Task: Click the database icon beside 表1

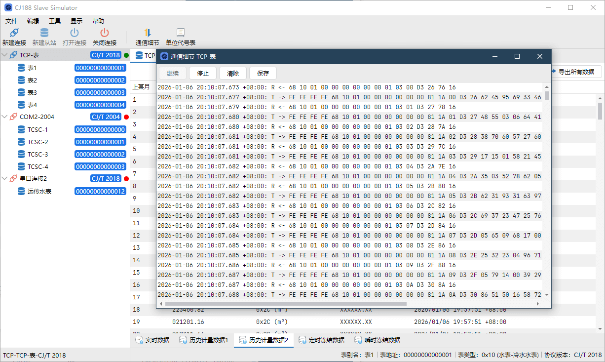Action: coord(21,68)
